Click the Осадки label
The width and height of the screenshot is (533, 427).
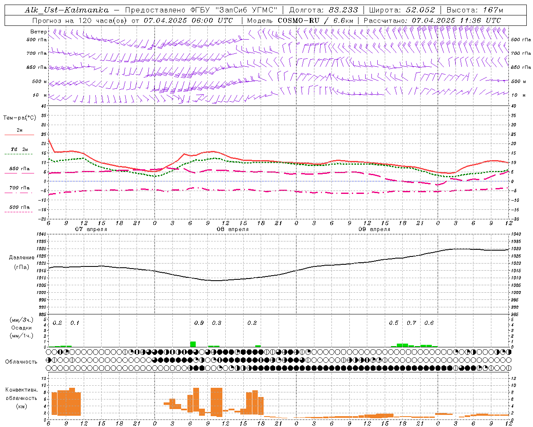(22, 328)
